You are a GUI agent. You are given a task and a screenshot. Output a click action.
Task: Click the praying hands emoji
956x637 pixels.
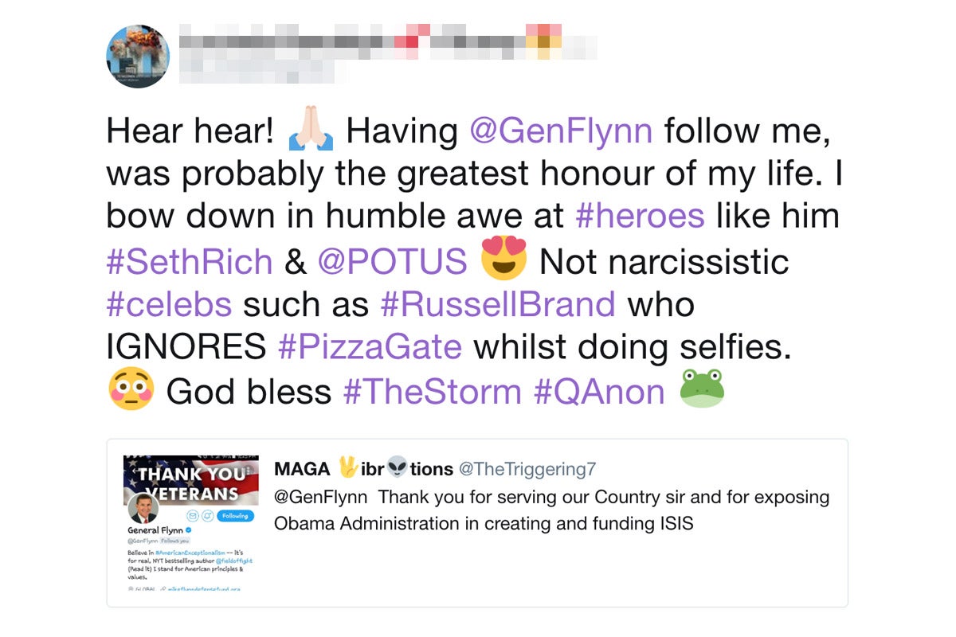[311, 131]
